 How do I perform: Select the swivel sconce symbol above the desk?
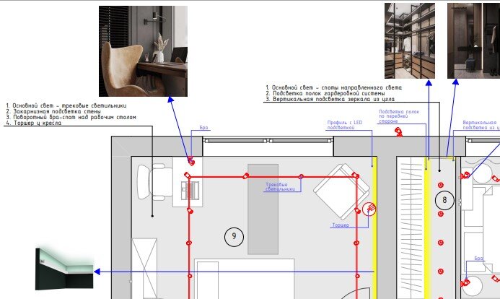(x=191, y=162)
